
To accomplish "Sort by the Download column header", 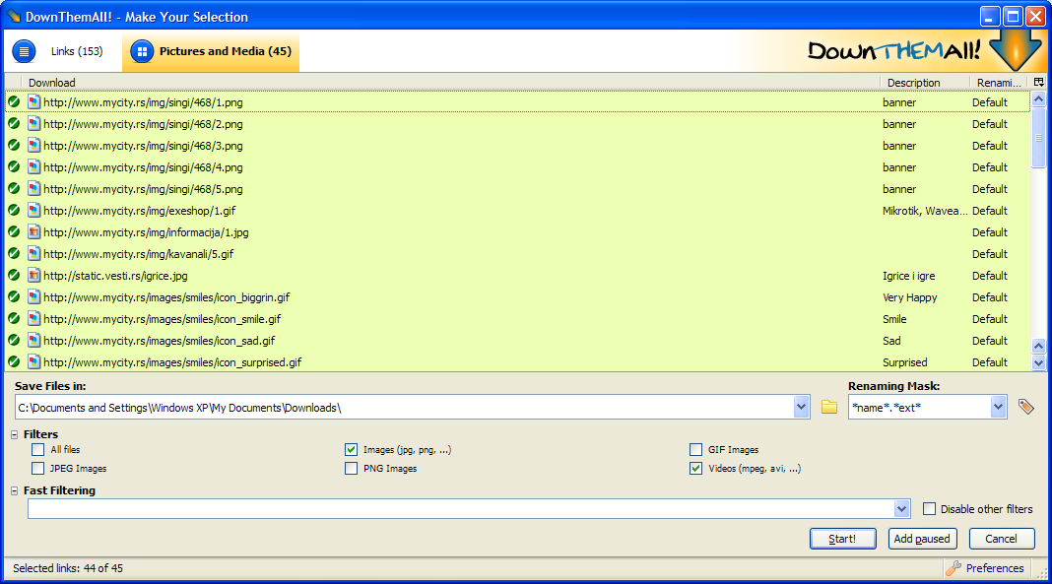I will (450, 83).
